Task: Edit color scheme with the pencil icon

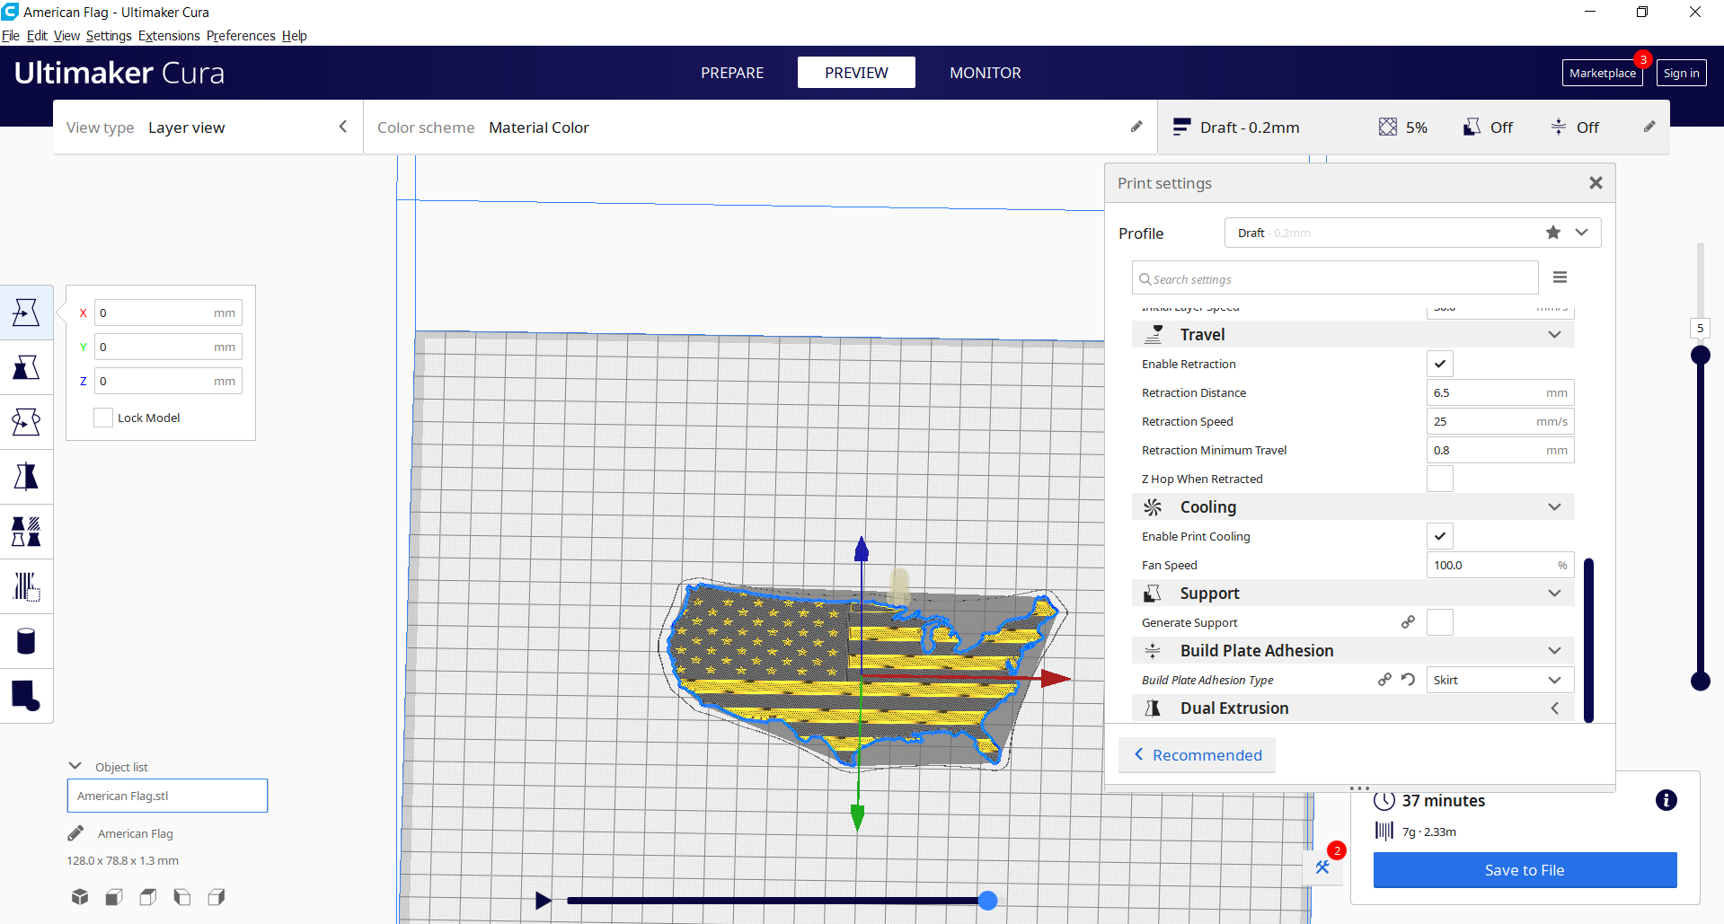Action: [1136, 127]
